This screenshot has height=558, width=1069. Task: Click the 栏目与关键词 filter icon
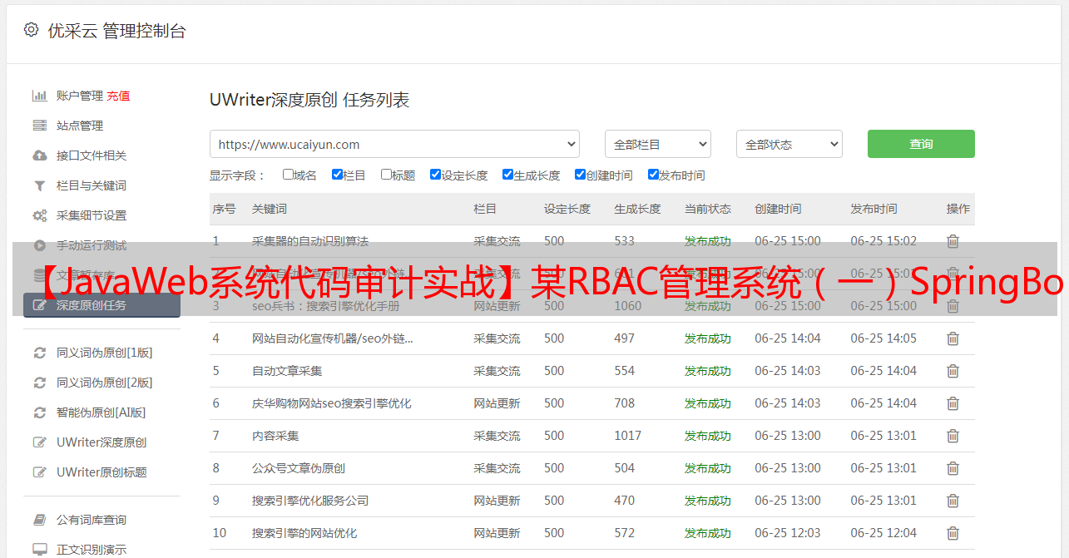tap(39, 185)
